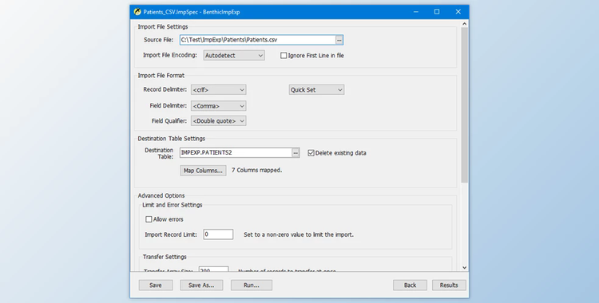Screen dimensions: 599x303
Task: Open the Record Delimiter dropdown
Action: click(219, 89)
